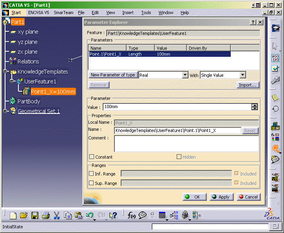The width and height of the screenshot is (284, 233).
Task: Click the graduation cap workbench icon
Action: click(x=275, y=28)
